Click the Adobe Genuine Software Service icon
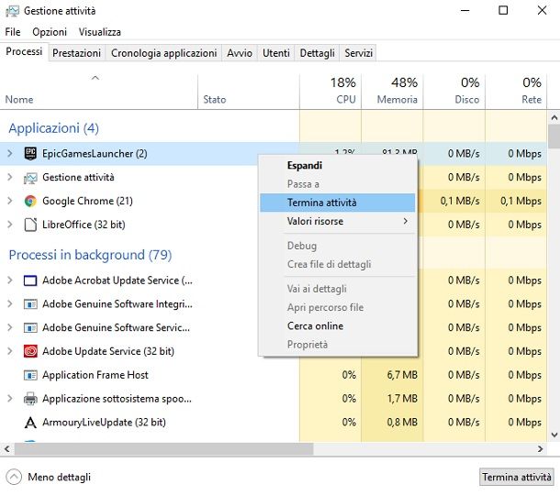560x495 pixels. (x=30, y=328)
